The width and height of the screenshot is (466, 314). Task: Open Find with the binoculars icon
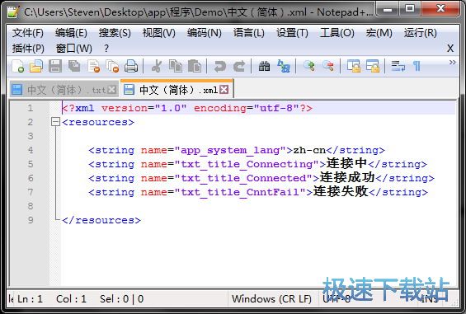tap(264, 66)
